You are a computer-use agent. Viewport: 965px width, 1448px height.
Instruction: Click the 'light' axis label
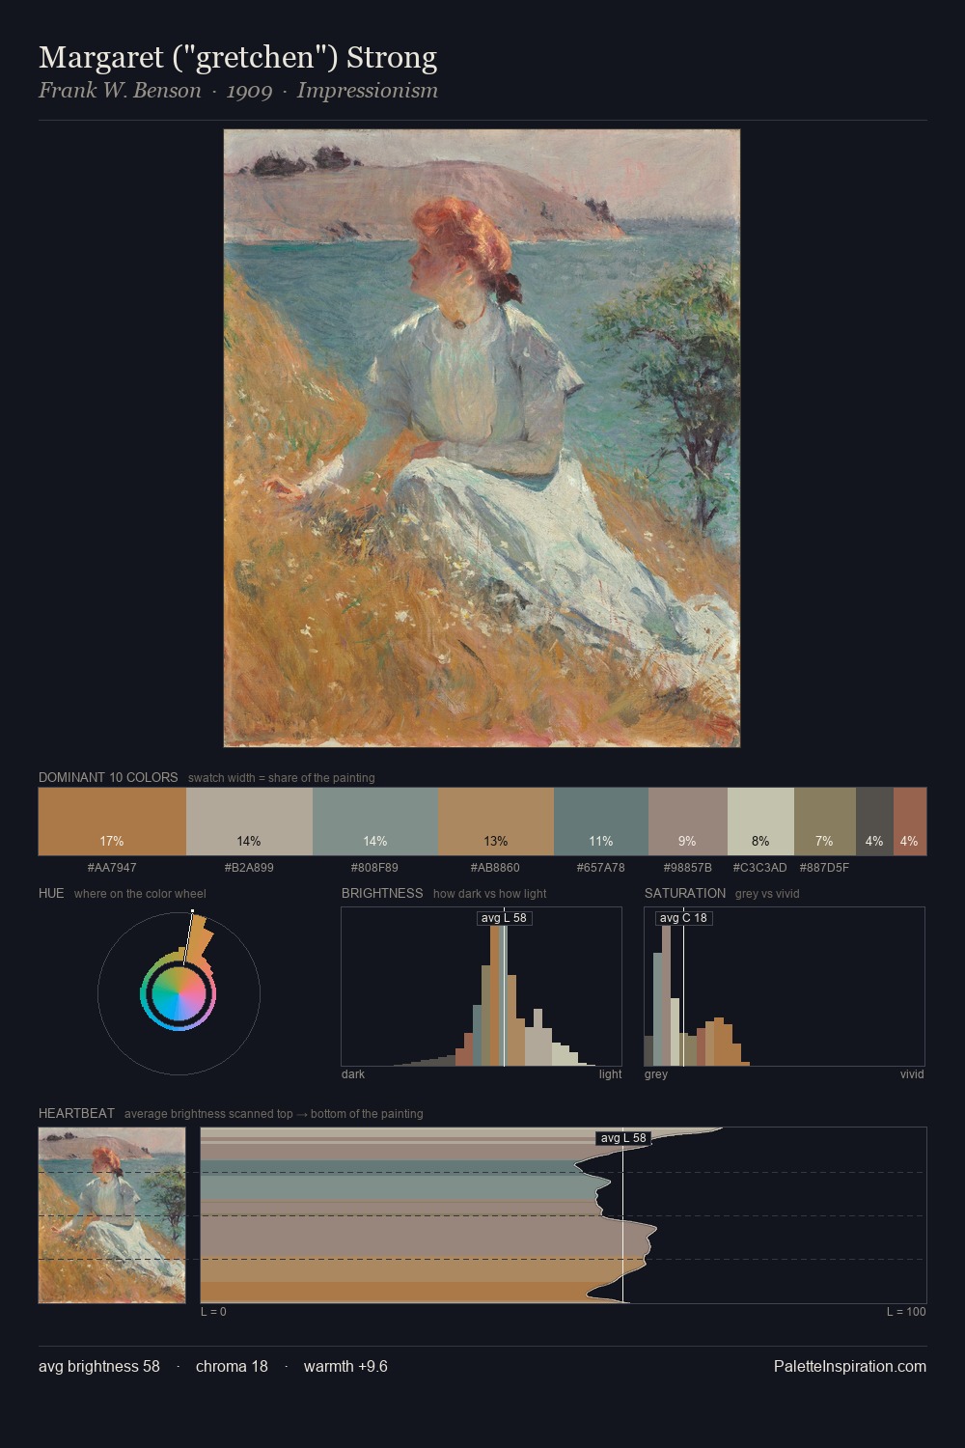[x=610, y=1074]
